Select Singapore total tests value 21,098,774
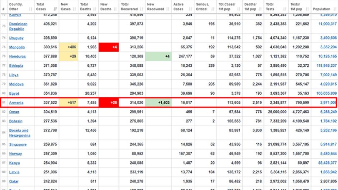Viewport: 338px width, 190px height. pos(277,144)
